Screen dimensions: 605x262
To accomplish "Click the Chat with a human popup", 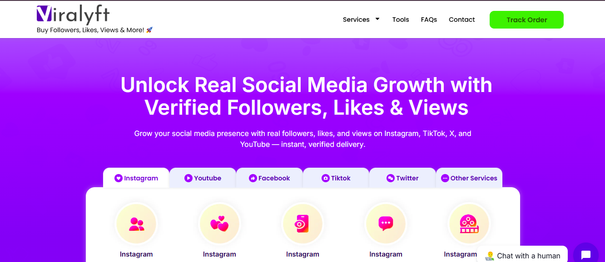I will (522, 256).
